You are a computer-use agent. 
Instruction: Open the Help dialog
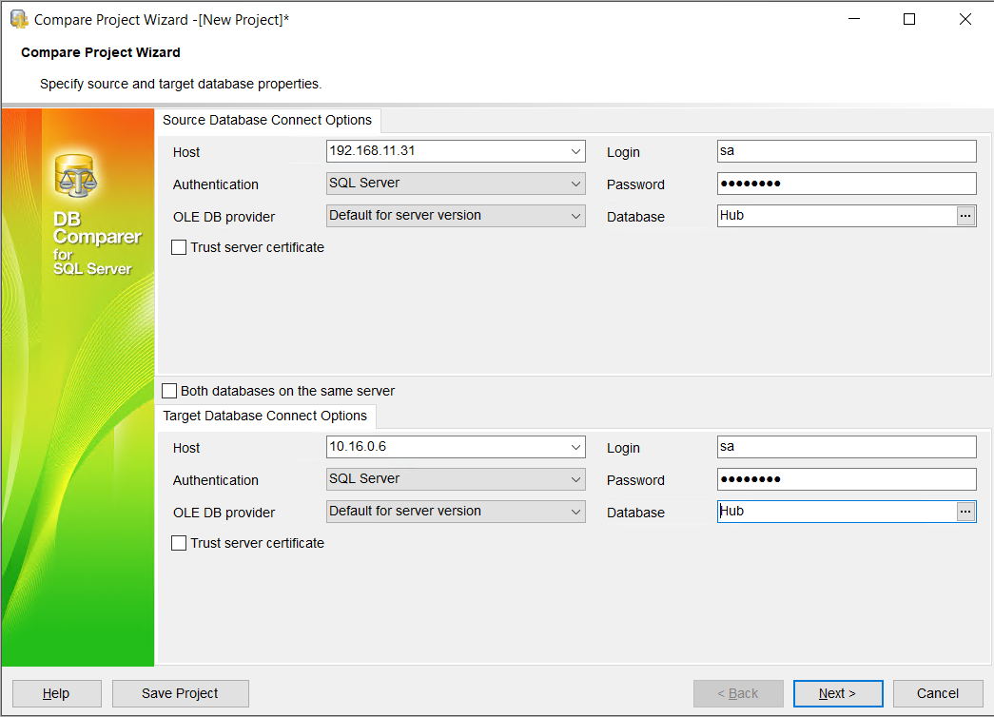[56, 693]
